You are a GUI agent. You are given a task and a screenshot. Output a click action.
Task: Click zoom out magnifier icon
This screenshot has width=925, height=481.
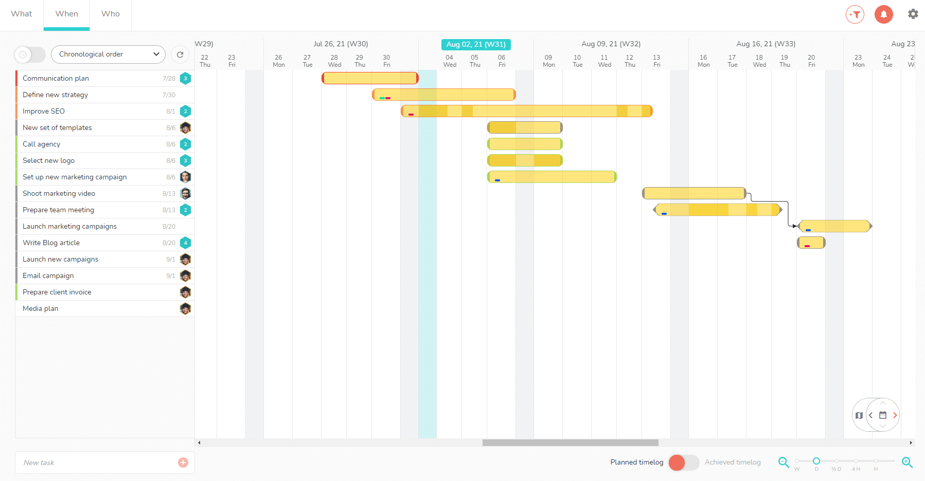[784, 462]
